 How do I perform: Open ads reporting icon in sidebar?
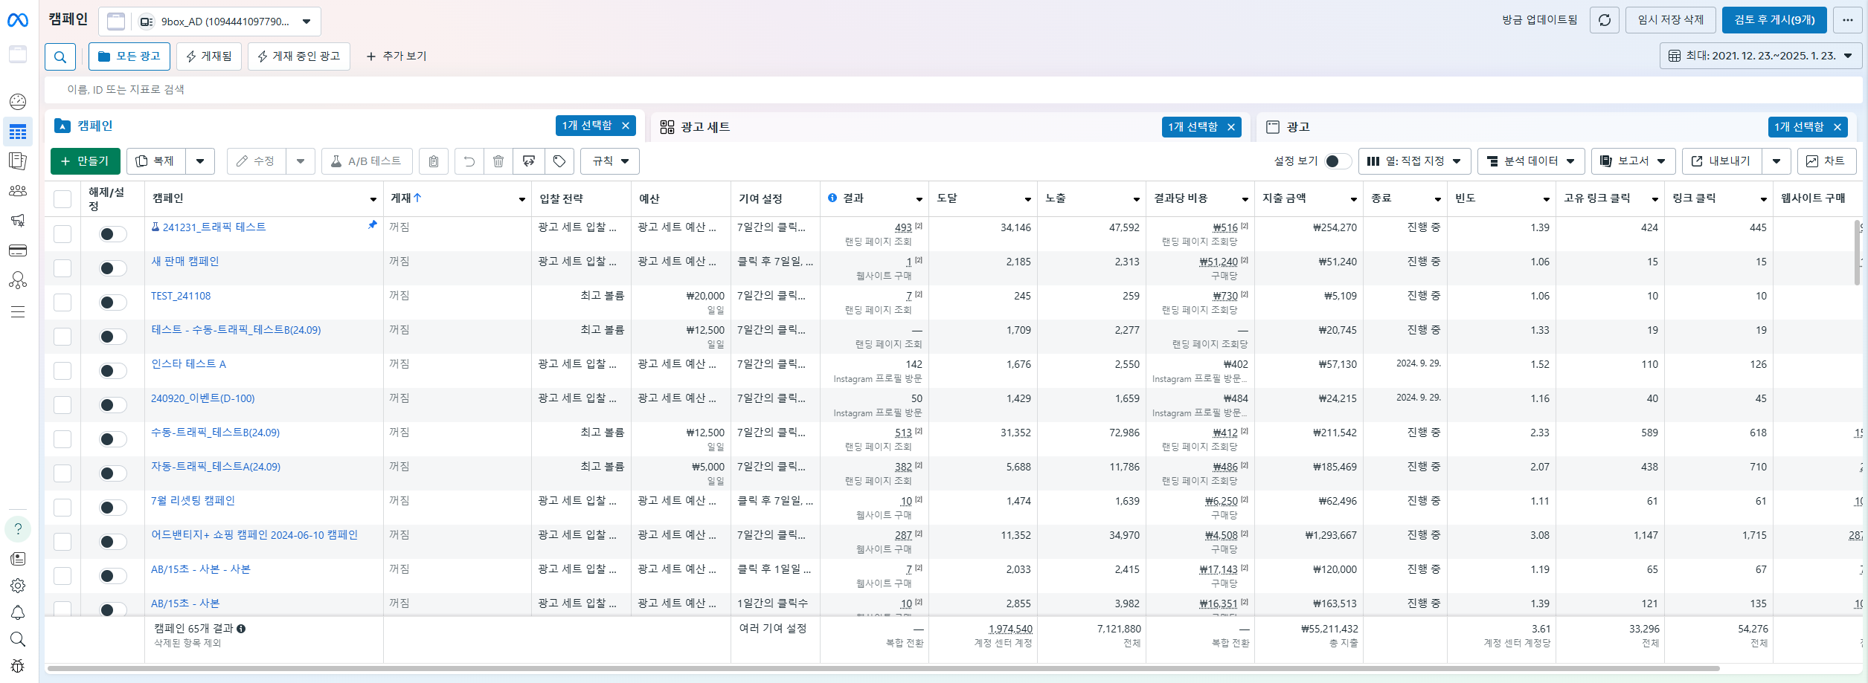pyautogui.click(x=18, y=161)
